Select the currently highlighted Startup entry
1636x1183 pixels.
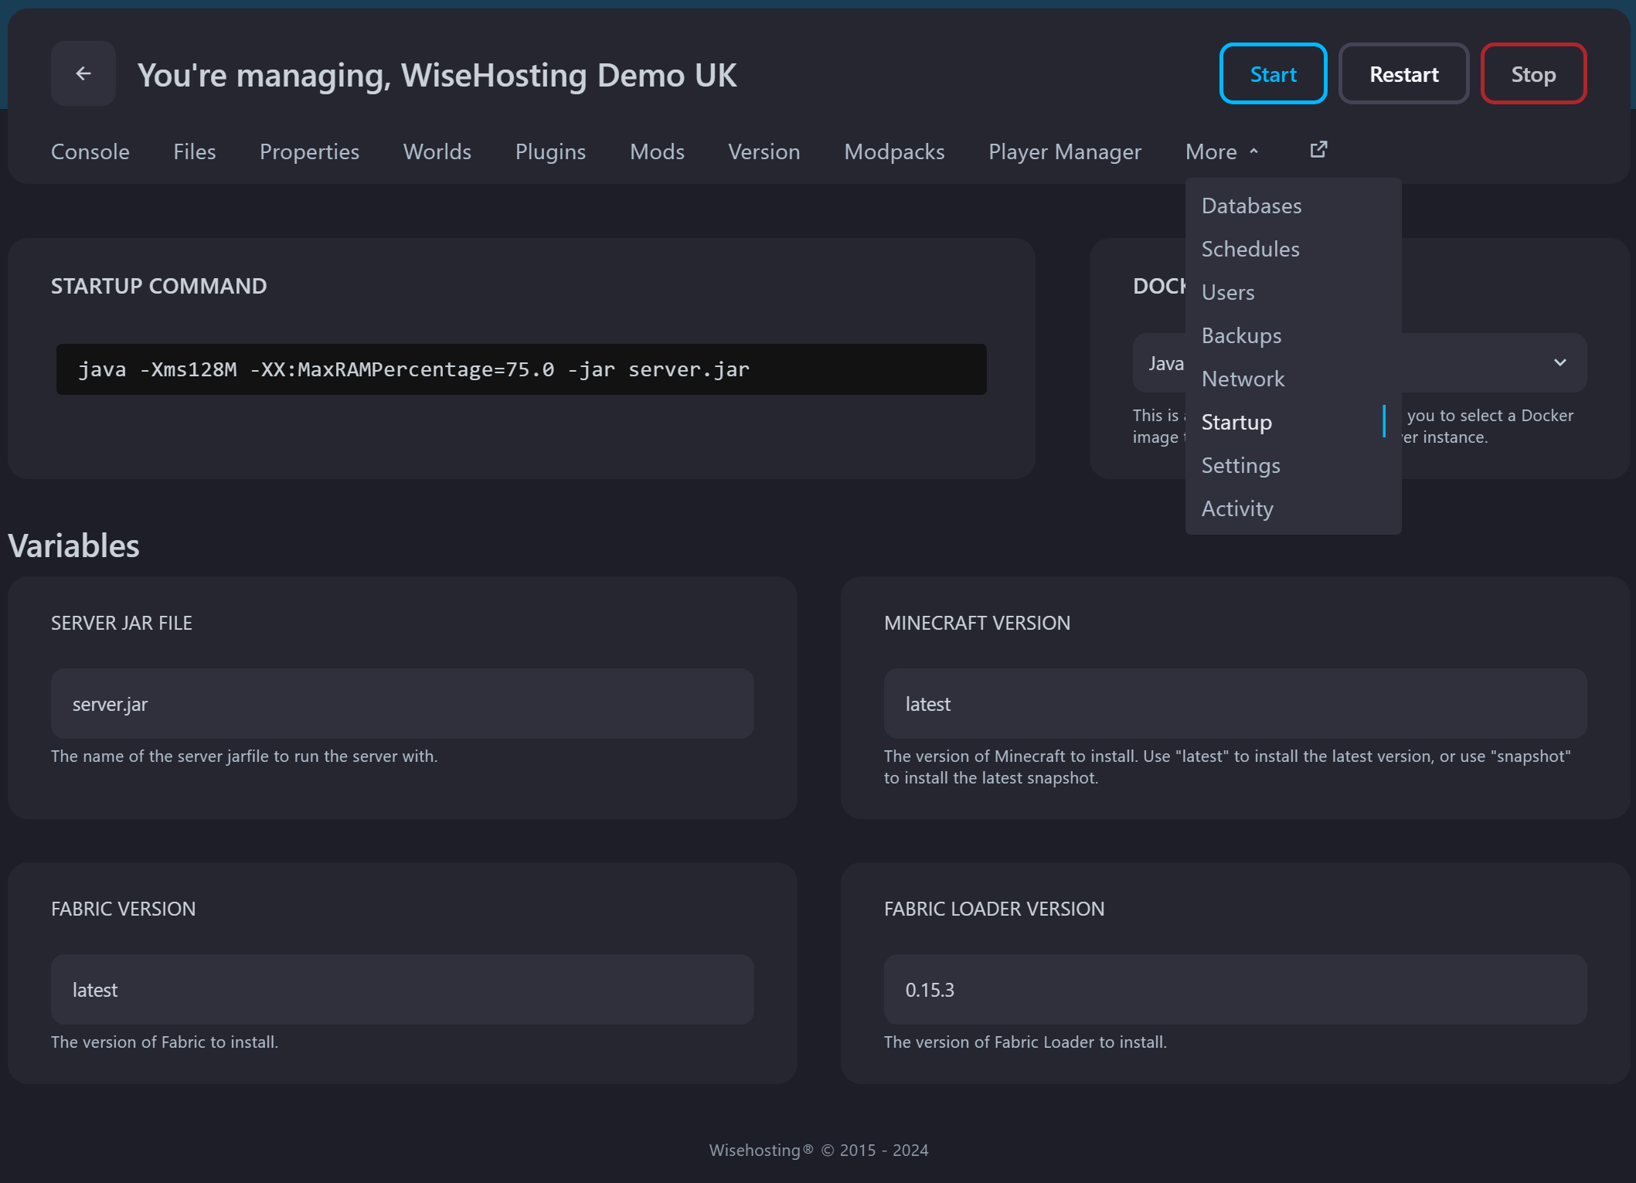pos(1236,422)
